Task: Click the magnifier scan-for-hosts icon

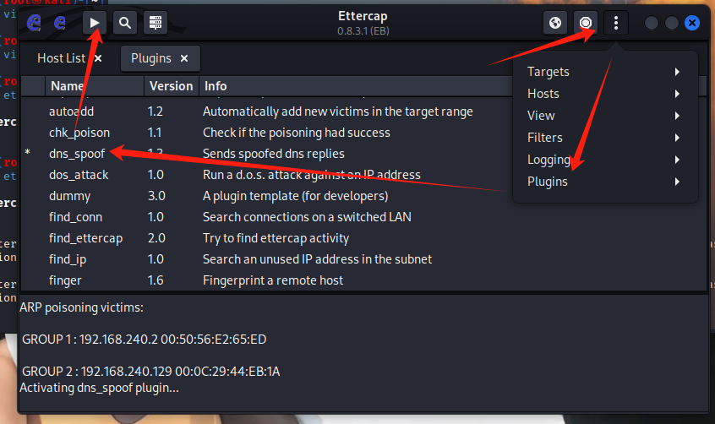Action: tap(124, 23)
